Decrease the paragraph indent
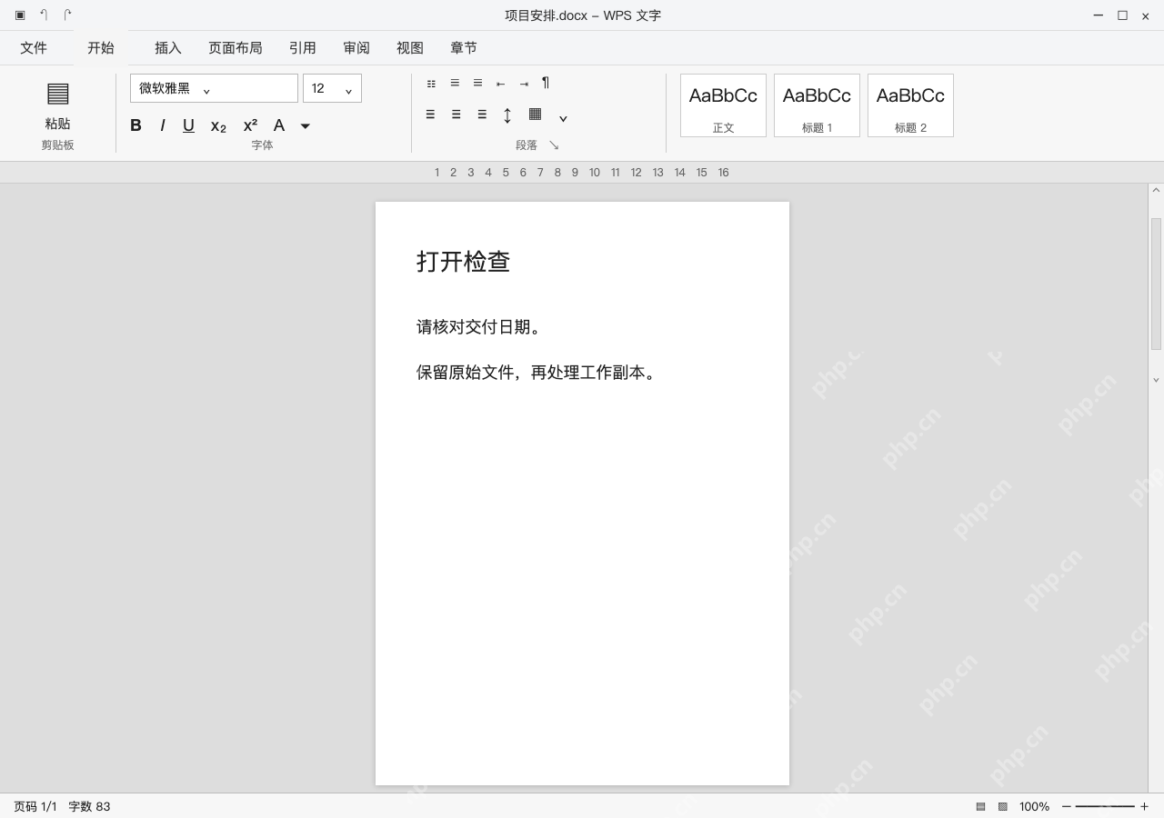Viewport: 1164px width, 818px height. [500, 84]
